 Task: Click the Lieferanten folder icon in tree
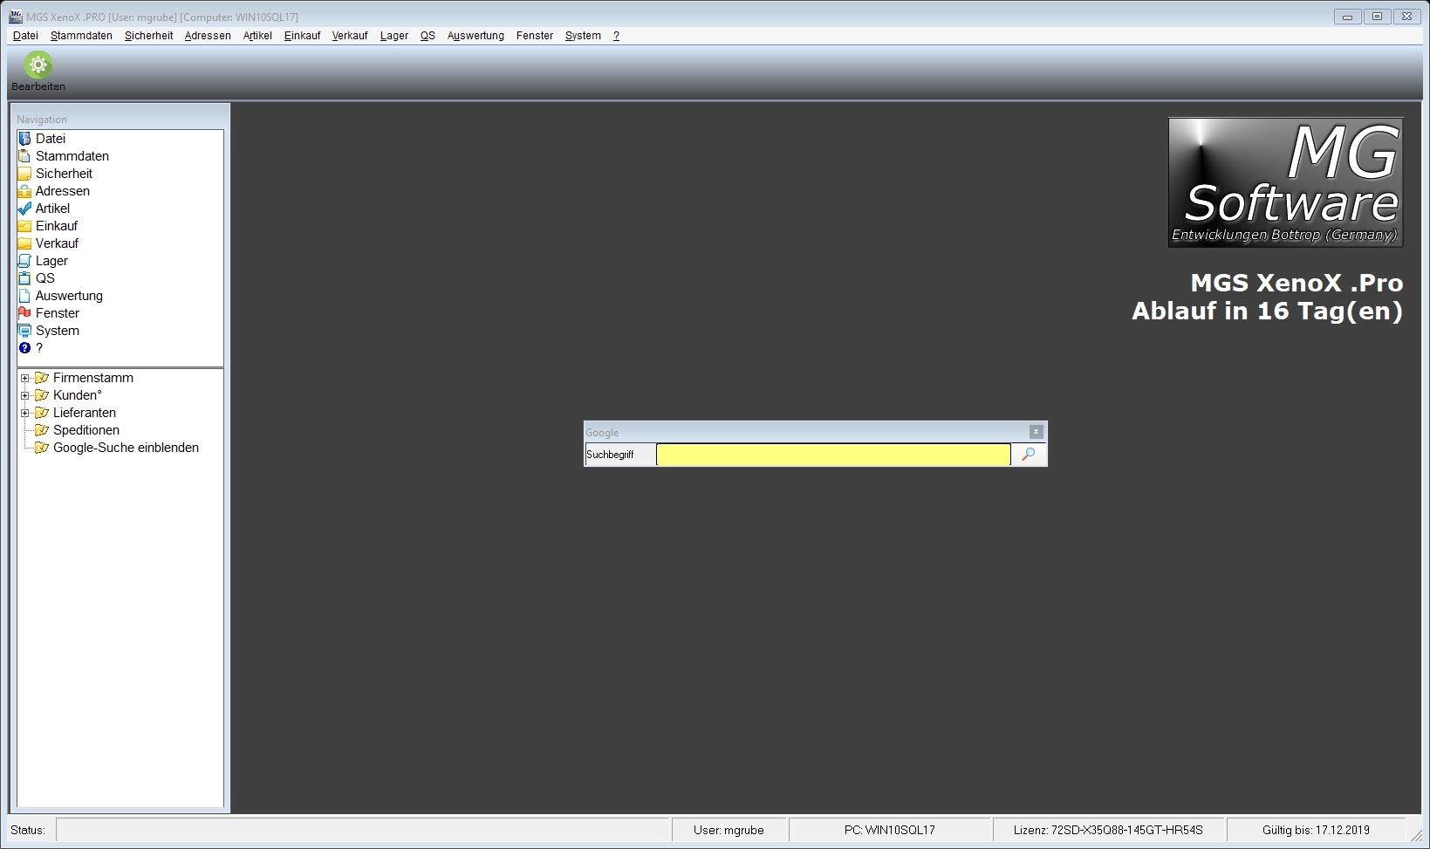[x=41, y=413]
